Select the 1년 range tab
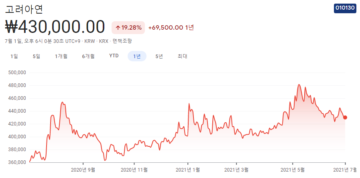Screen dimensions: 360x178 tap(137, 56)
